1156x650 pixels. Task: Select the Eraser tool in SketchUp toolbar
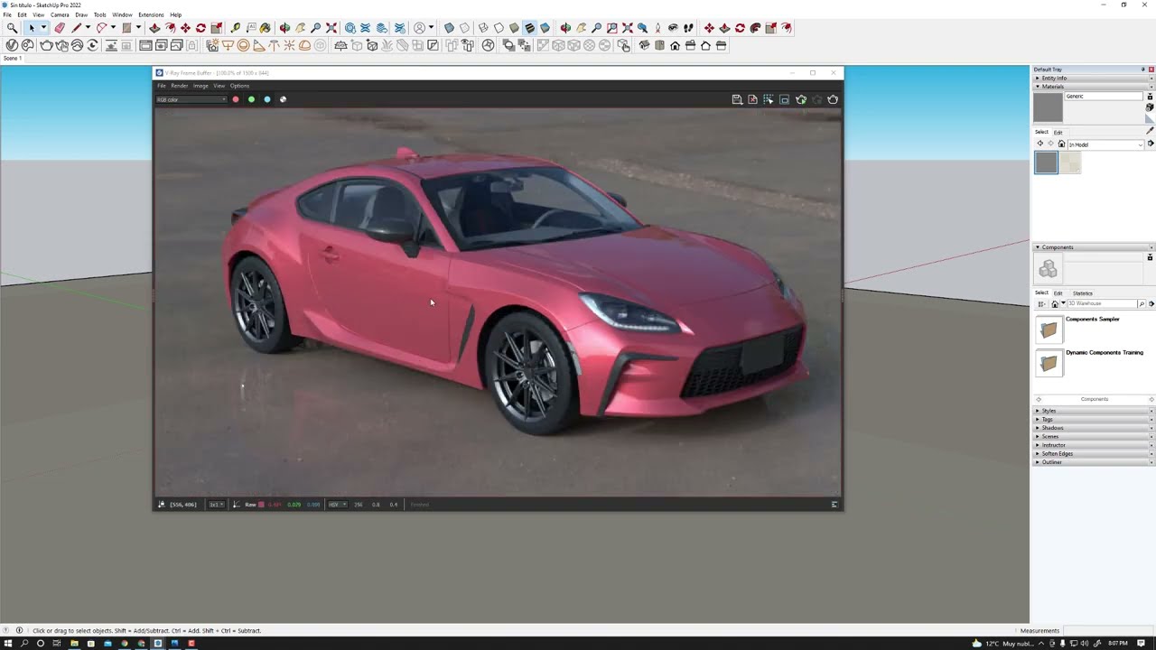coord(60,28)
